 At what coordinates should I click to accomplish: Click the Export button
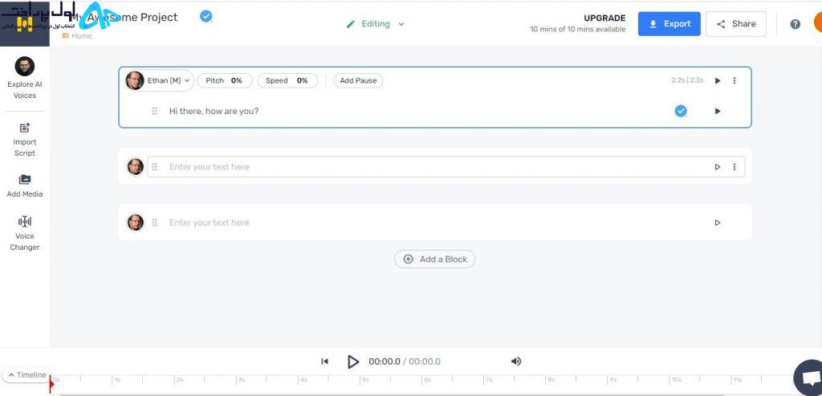click(x=669, y=24)
